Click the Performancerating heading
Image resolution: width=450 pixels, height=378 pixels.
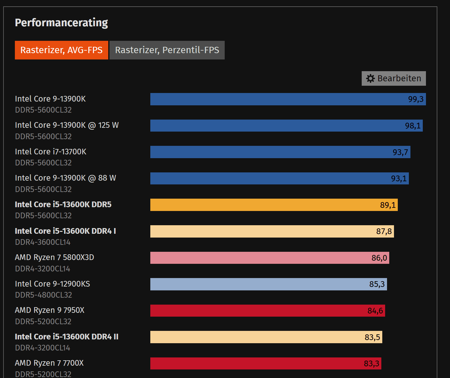tap(61, 23)
